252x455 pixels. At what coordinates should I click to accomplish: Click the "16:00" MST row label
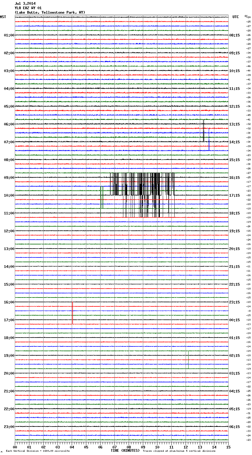point(9,302)
